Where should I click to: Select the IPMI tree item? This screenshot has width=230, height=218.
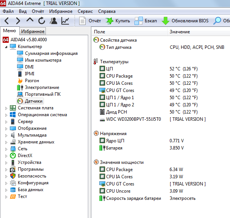click(30, 73)
